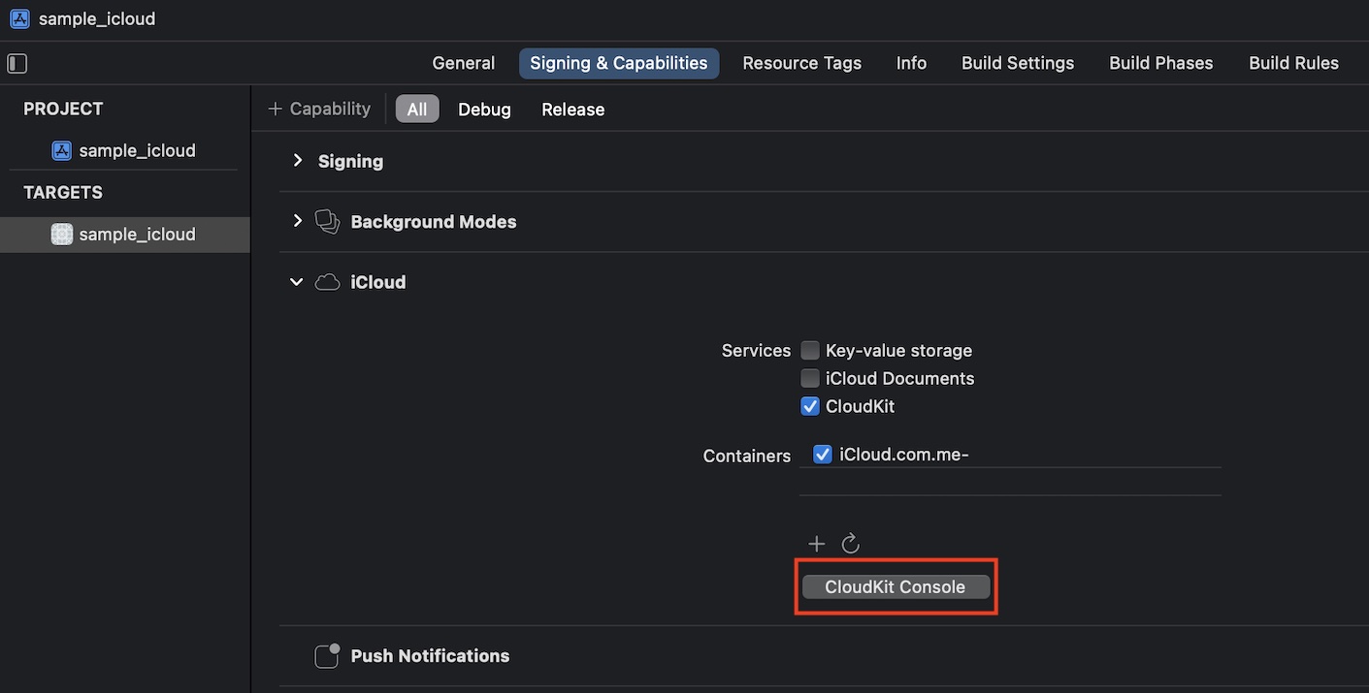1369x693 pixels.
Task: Click the iCloud cloud icon
Action: [328, 282]
